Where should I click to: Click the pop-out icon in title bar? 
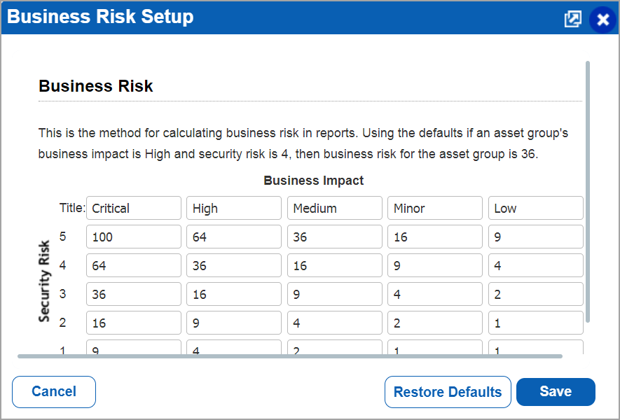(573, 19)
